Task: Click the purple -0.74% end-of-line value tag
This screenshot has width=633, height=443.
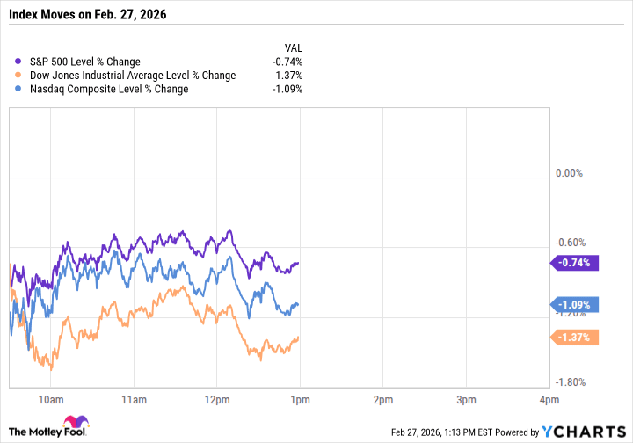Action: pyautogui.click(x=574, y=262)
